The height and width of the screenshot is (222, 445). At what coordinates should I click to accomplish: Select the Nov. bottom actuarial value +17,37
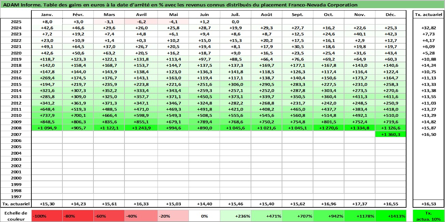coord(360,204)
